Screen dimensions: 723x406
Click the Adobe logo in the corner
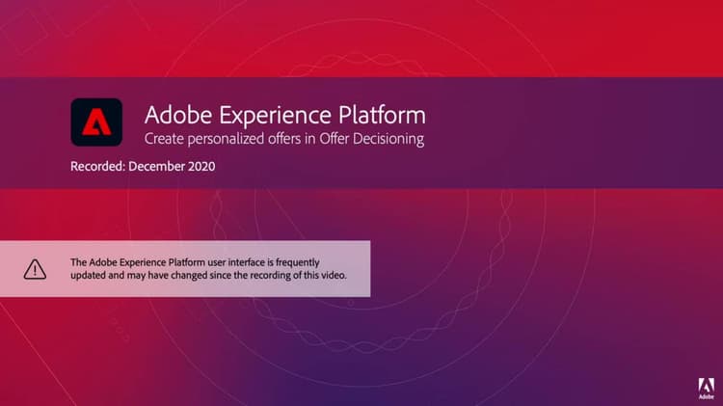click(x=706, y=389)
